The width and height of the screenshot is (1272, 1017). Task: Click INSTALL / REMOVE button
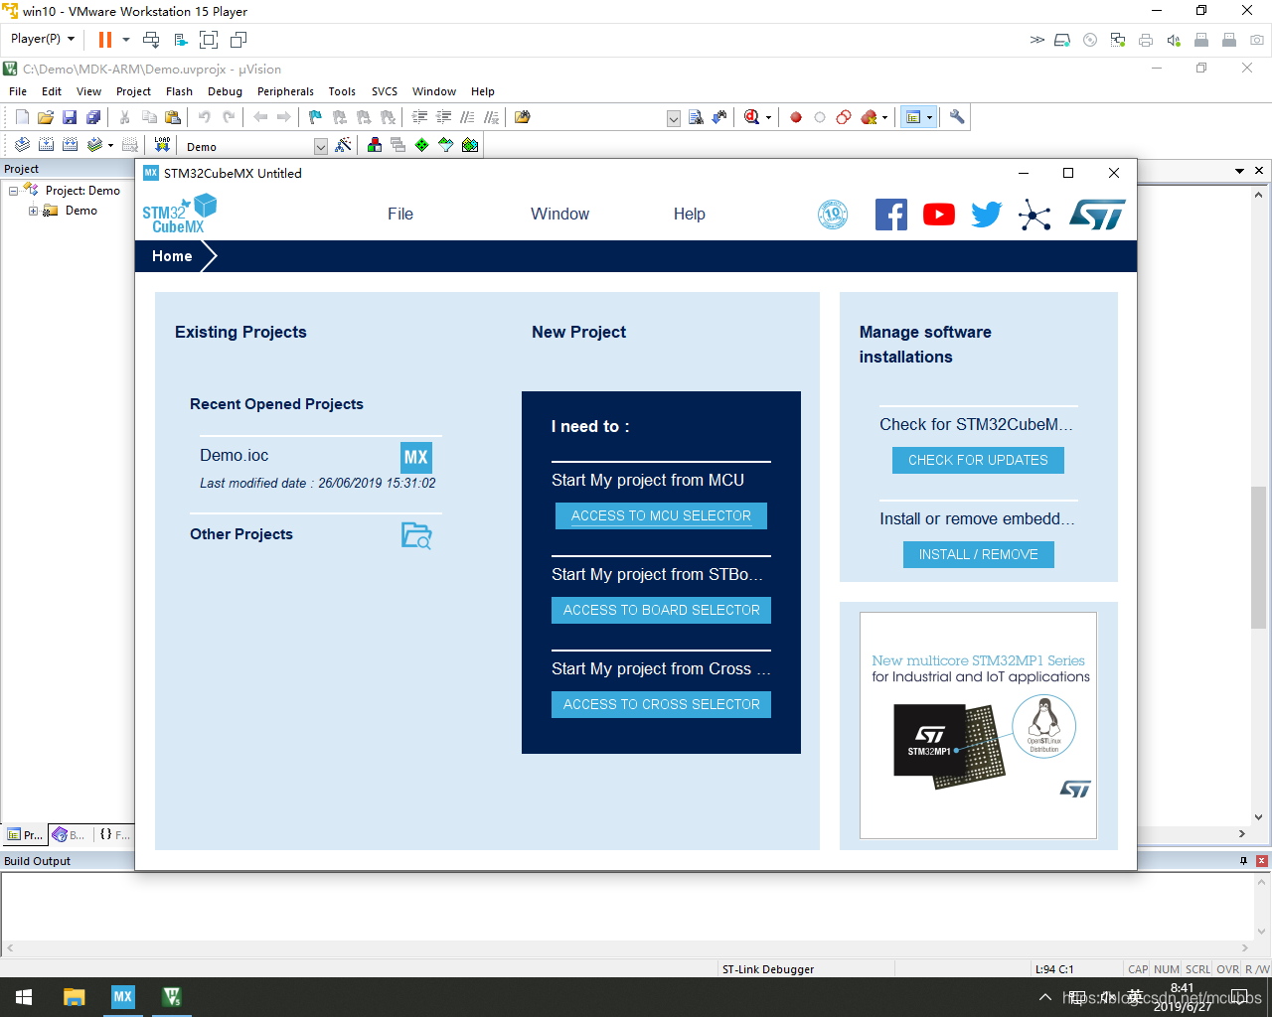(x=978, y=554)
